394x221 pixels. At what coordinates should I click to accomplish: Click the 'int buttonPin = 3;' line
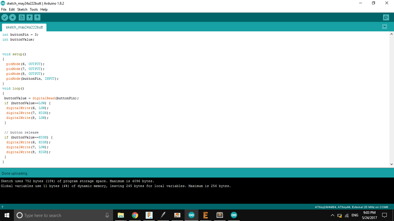tap(20, 35)
